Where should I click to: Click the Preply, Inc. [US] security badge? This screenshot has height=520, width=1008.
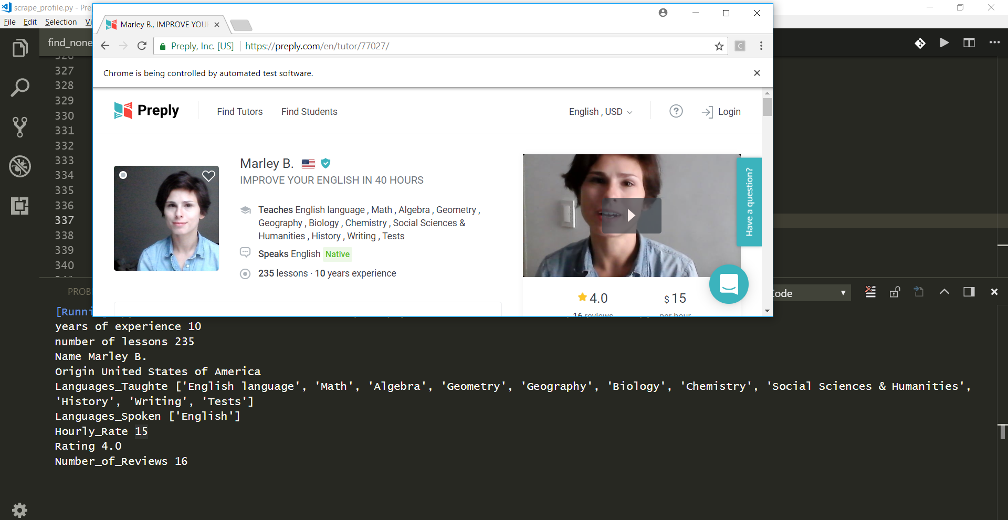[x=196, y=46]
